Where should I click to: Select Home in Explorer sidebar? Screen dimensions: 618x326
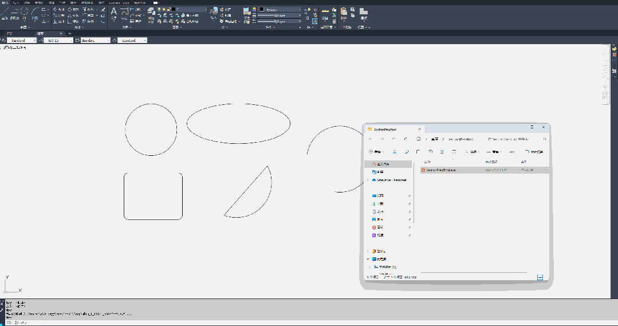pyautogui.click(x=388, y=164)
